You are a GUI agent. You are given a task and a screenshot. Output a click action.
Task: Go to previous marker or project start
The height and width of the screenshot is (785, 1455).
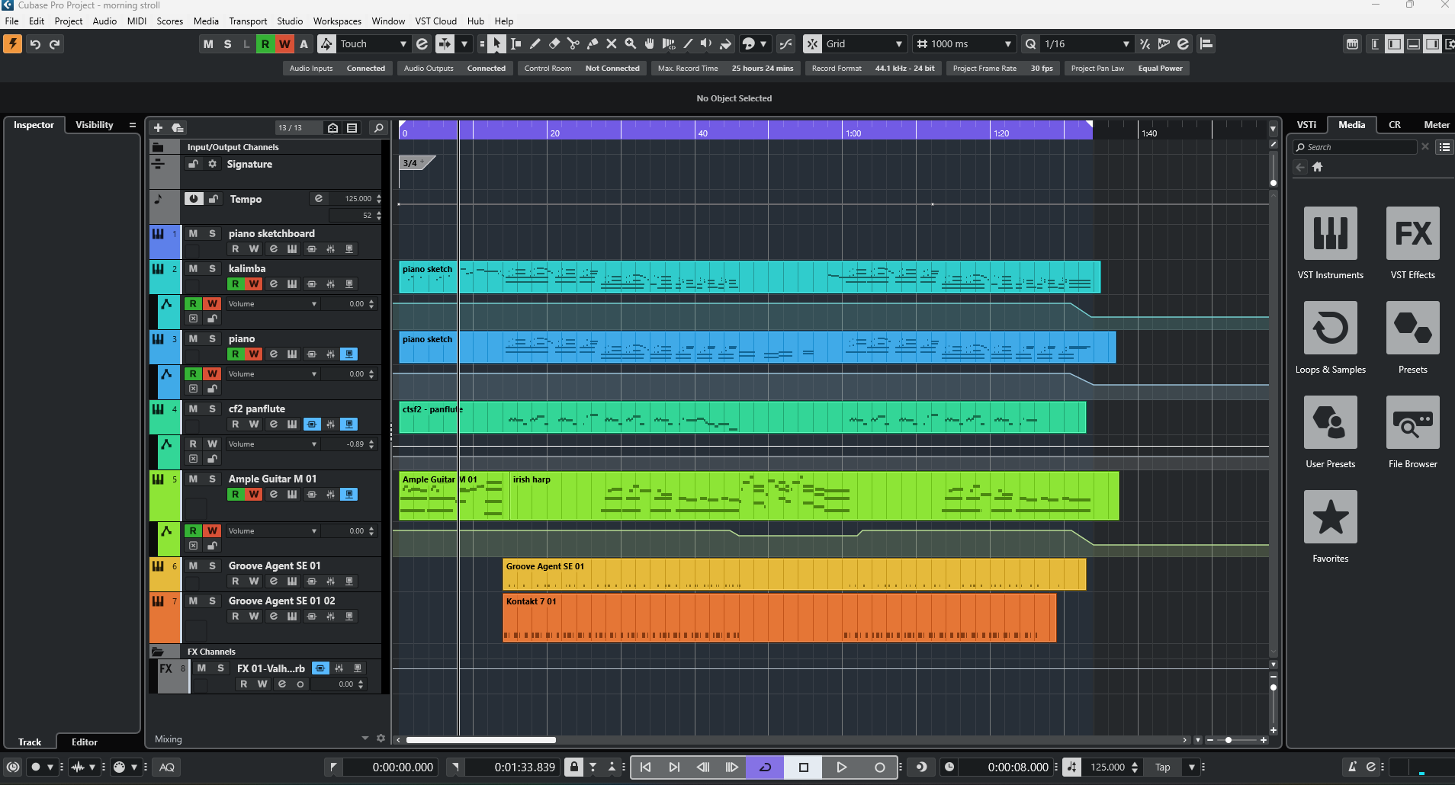[x=645, y=767]
